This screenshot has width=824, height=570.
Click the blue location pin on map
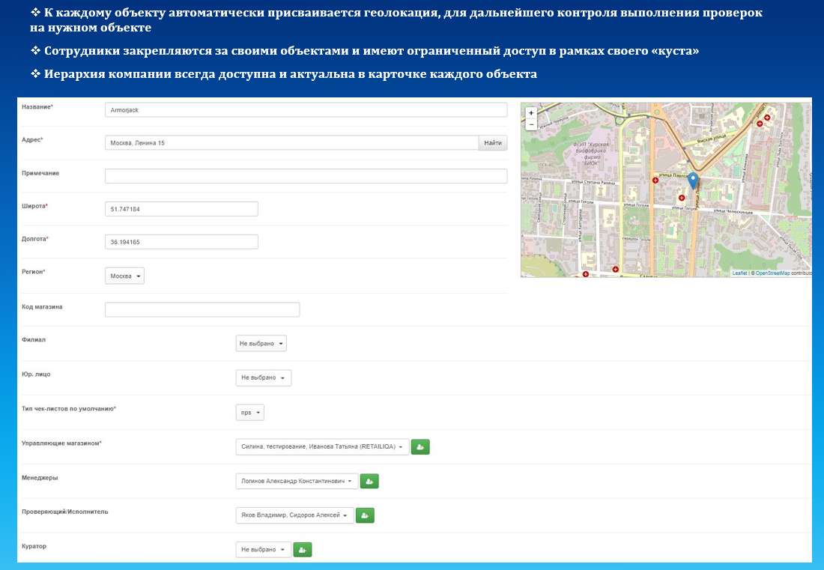693,181
